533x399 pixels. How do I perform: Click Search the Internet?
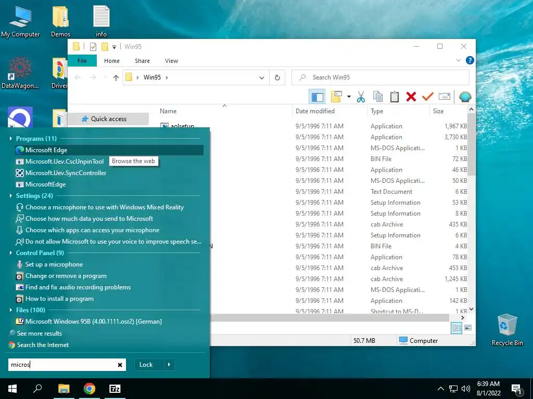coord(39,345)
